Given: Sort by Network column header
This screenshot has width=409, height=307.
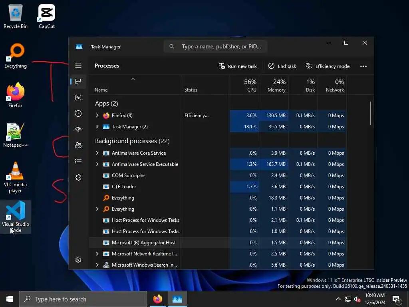Looking at the screenshot, I should 332,85.
